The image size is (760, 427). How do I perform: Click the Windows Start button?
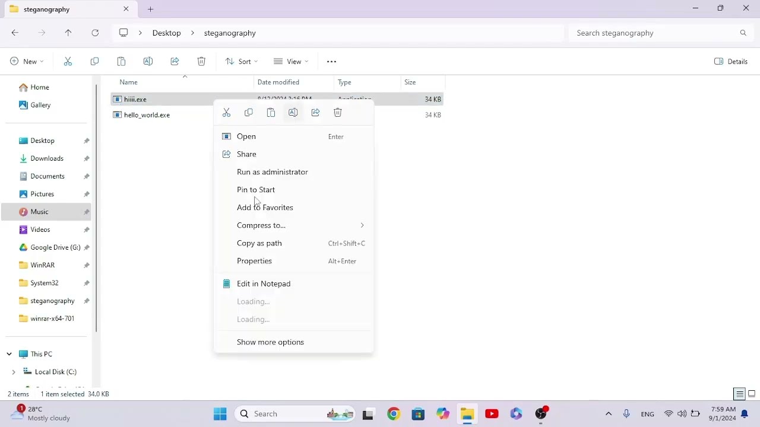(x=220, y=414)
